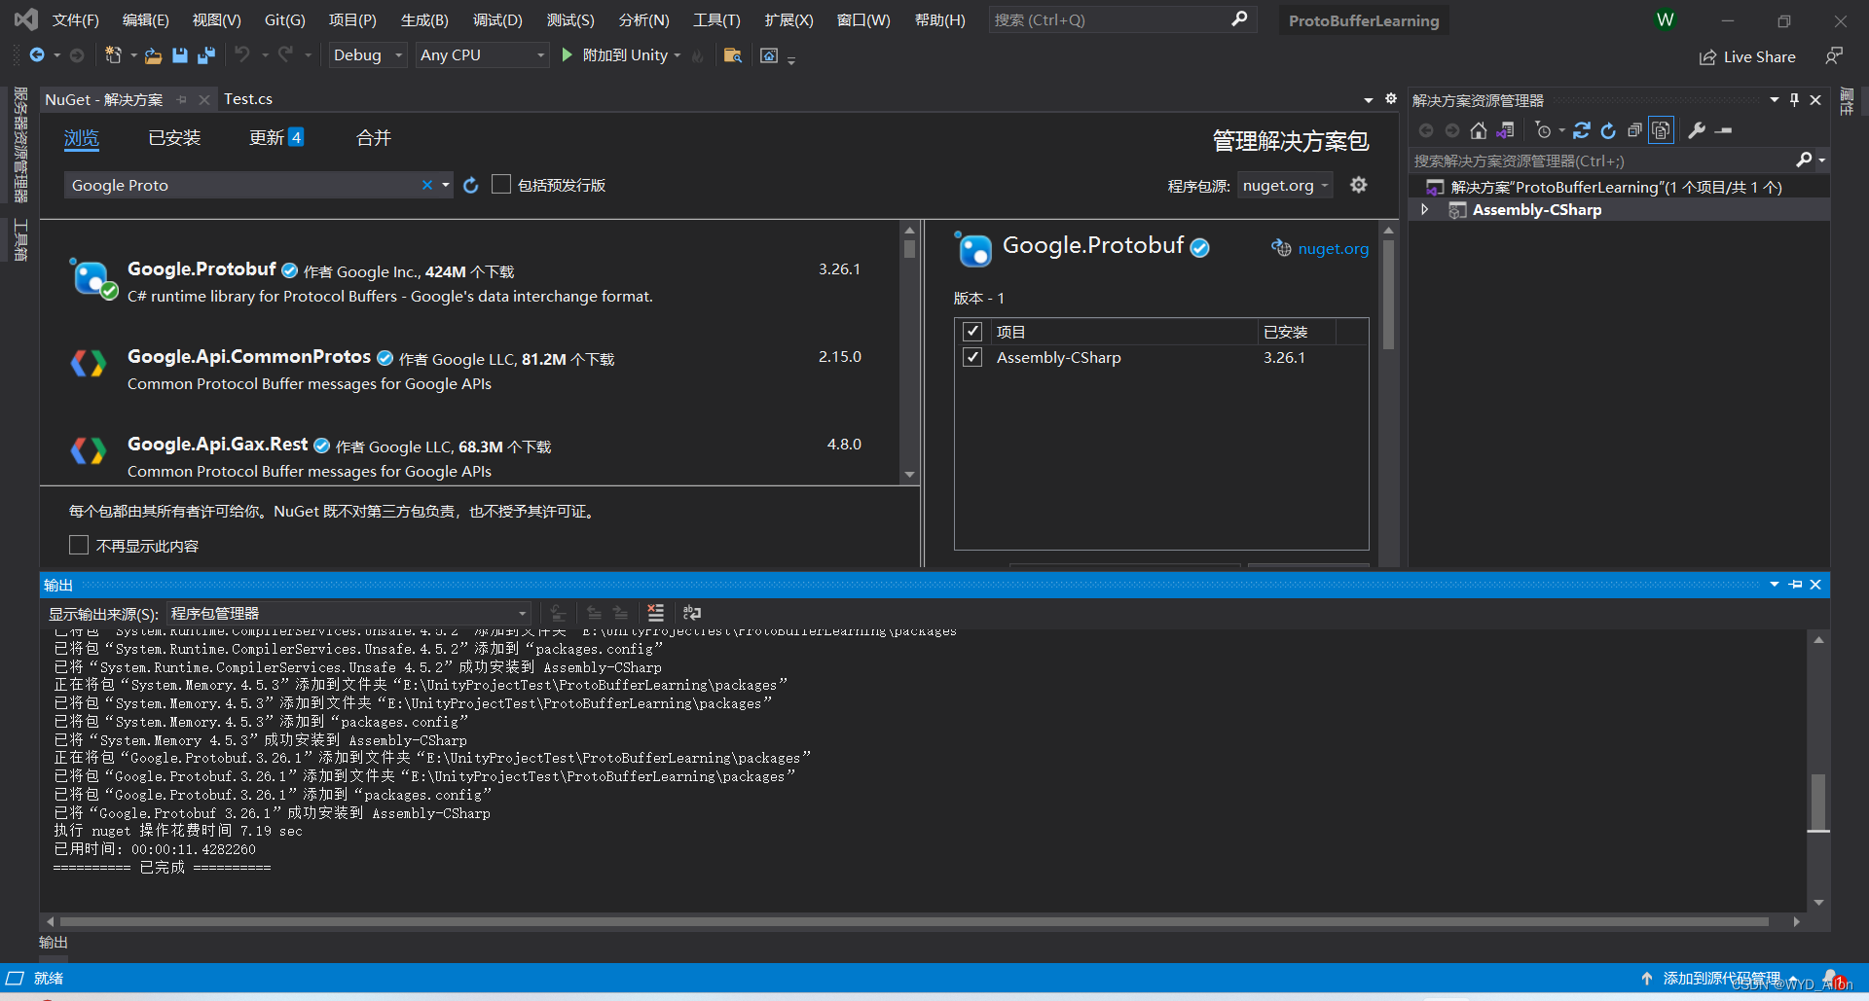Click the send feedback icon near Live Share
This screenshot has width=1869, height=1001.
[1834, 55]
